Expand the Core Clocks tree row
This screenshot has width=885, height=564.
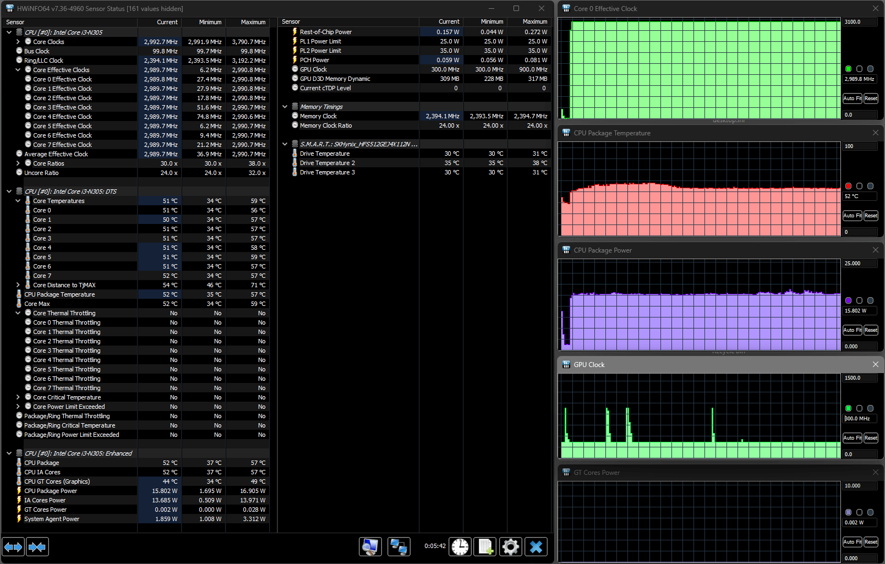click(x=18, y=42)
